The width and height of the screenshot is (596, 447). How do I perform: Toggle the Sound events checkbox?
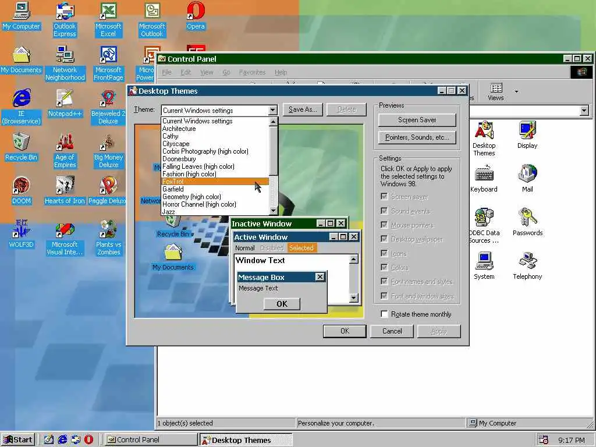tap(384, 211)
